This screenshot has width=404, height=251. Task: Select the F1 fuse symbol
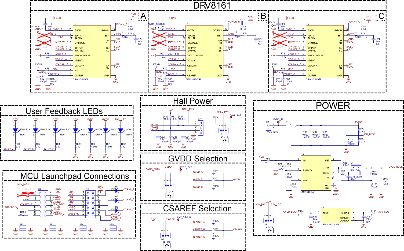tap(291, 126)
